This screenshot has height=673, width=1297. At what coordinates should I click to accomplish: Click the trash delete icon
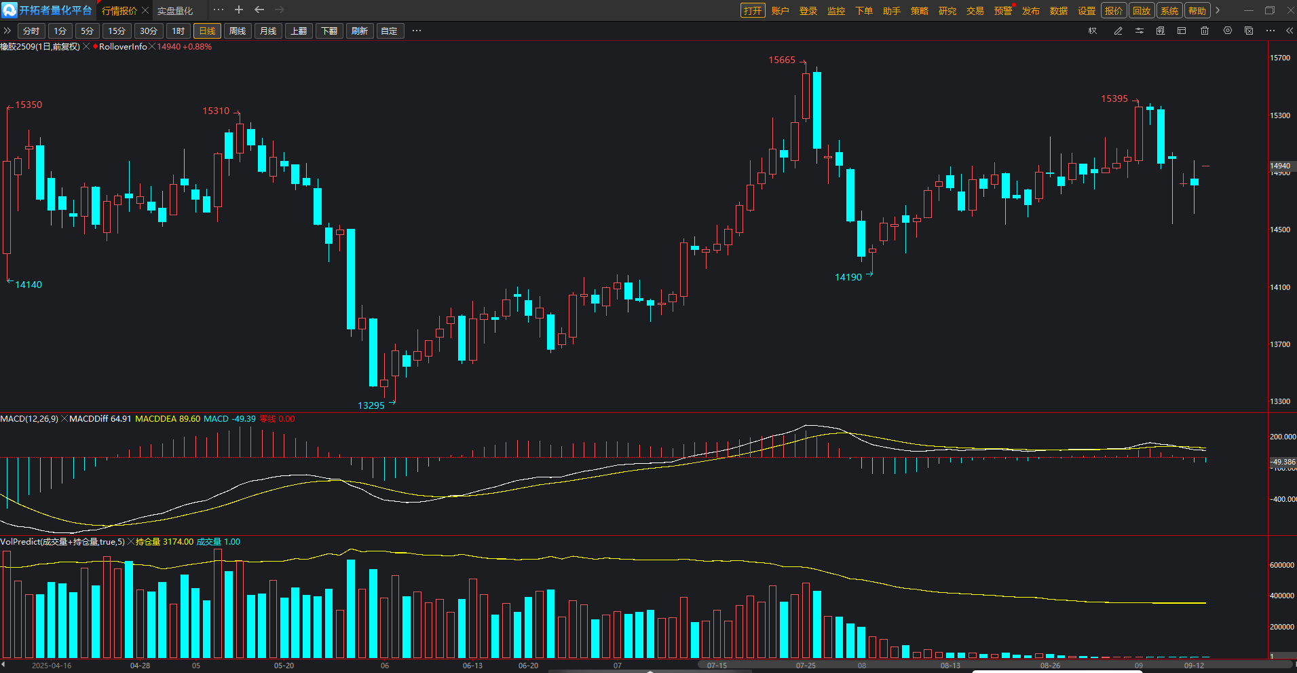pos(1205,31)
